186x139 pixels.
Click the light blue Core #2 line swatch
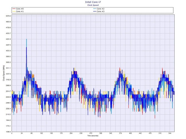(95, 9)
